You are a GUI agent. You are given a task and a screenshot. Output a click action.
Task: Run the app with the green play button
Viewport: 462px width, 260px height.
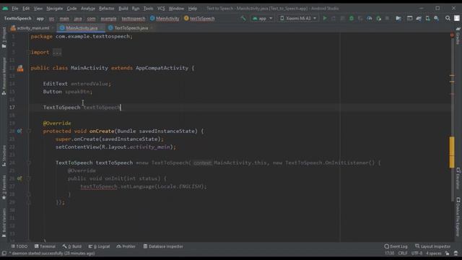coord(325,18)
